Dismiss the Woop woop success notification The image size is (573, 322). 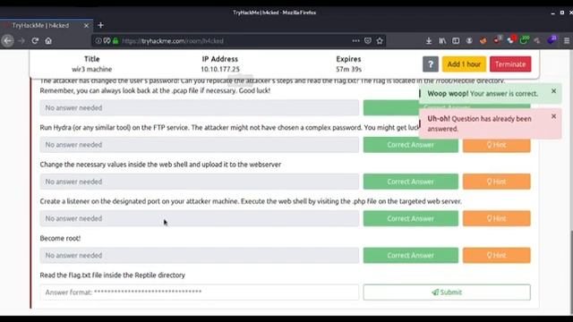click(x=553, y=91)
